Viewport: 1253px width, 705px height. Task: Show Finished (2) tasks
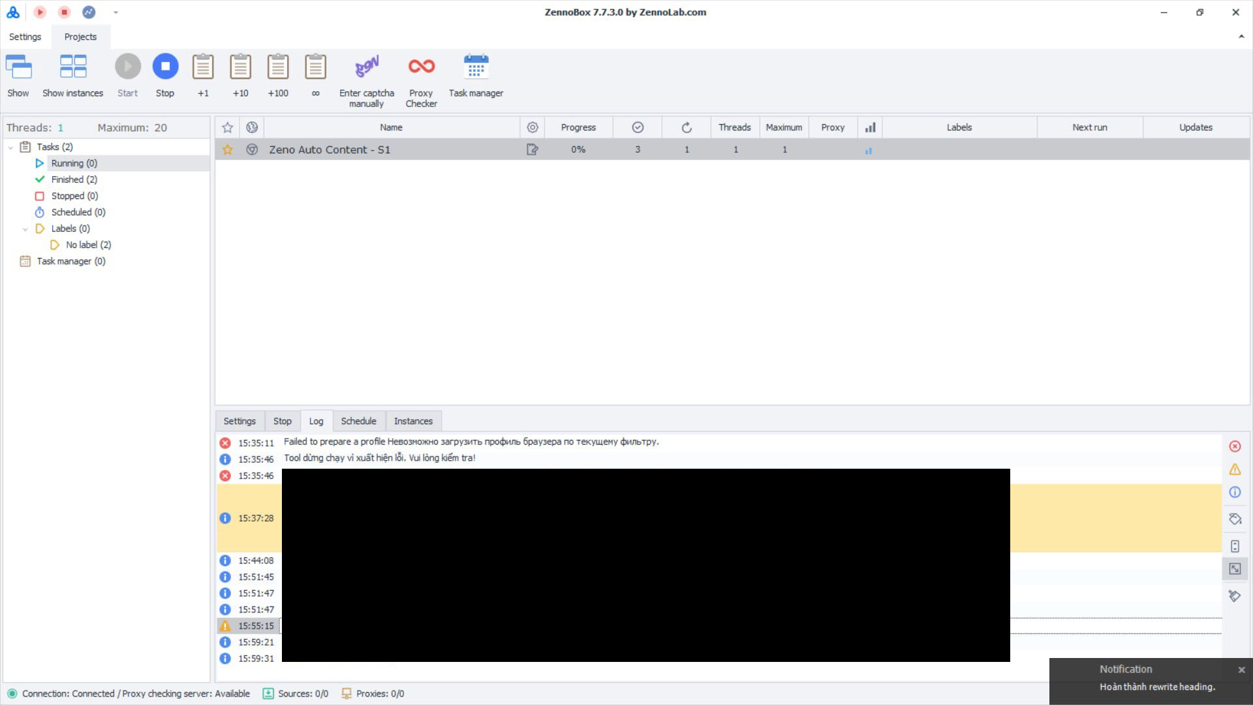74,180
